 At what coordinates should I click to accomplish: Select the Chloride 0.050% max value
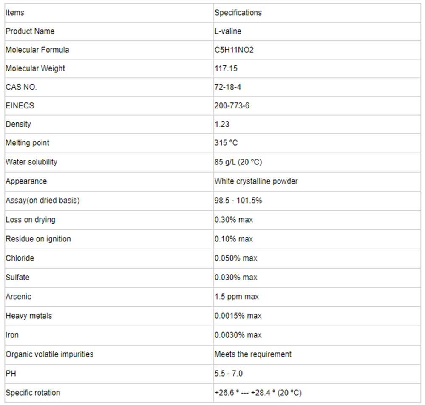click(x=236, y=258)
